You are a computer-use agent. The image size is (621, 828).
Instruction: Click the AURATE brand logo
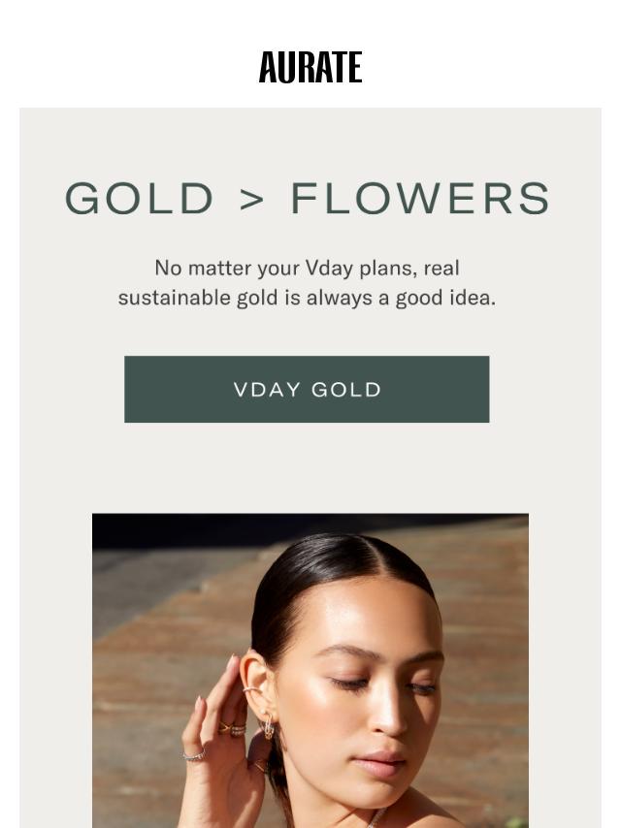310,67
